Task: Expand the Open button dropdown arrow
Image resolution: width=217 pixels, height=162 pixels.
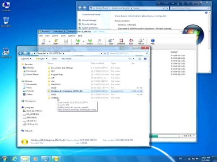Action: coord(47,59)
